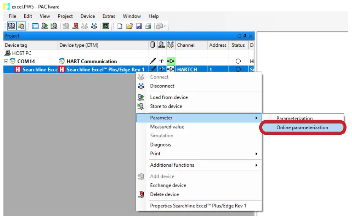The height and width of the screenshot is (218, 352).
Task: Click the HART Communication cell
Action: (x=103, y=61)
